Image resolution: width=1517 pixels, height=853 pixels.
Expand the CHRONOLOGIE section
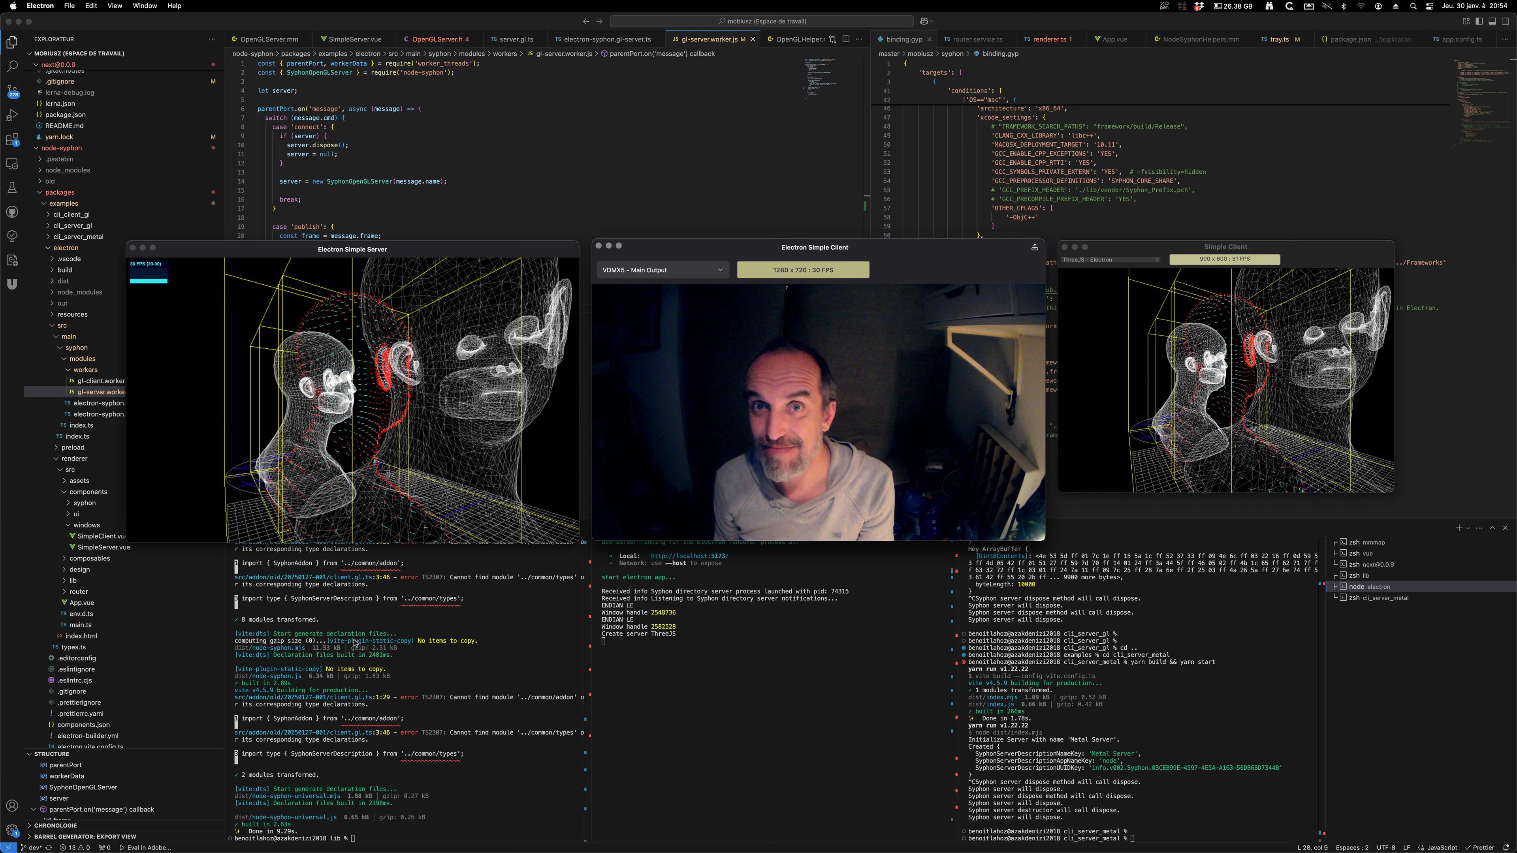55,825
